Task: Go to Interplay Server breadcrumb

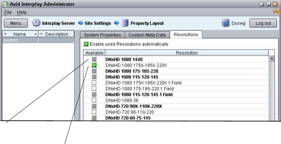Action: pos(58,23)
